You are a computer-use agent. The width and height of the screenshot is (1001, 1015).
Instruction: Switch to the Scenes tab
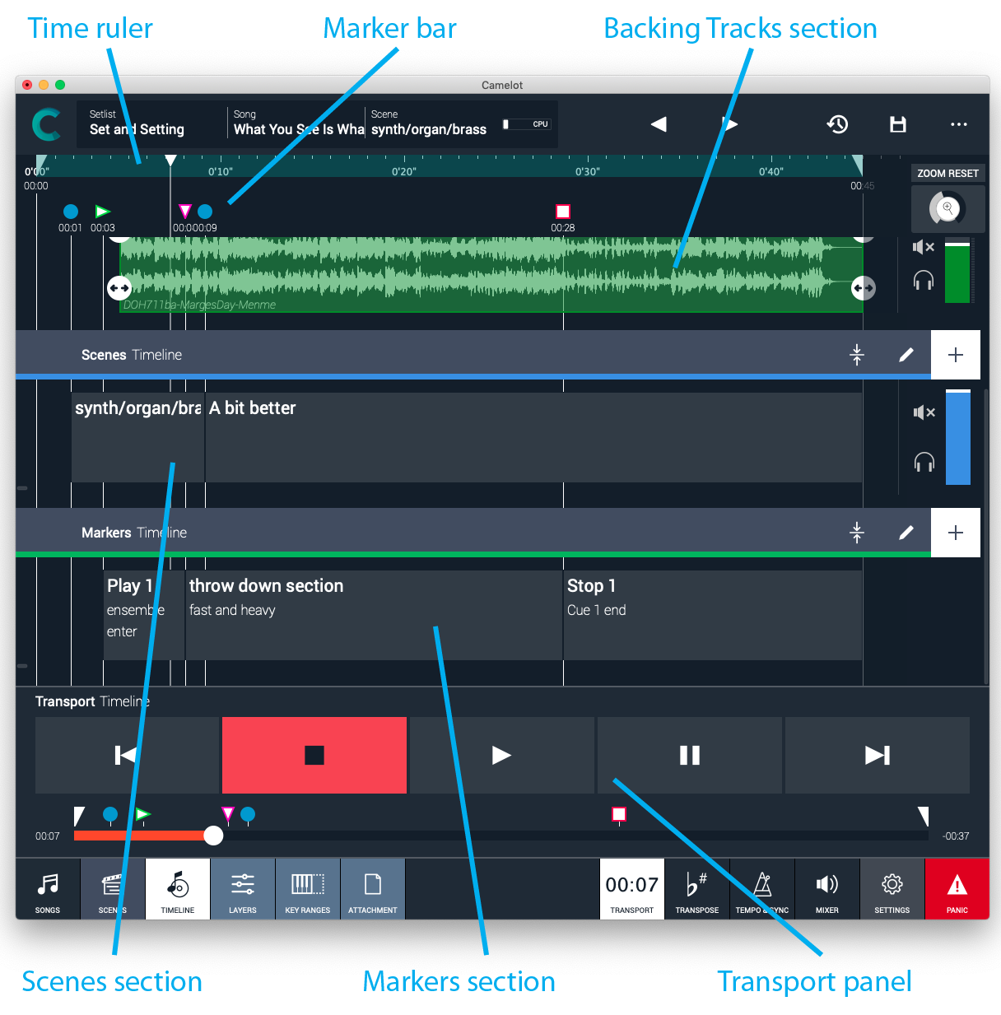click(x=112, y=889)
